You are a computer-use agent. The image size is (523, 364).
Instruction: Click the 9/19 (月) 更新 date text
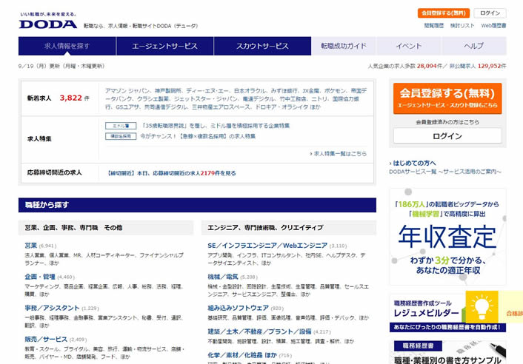click(x=61, y=66)
